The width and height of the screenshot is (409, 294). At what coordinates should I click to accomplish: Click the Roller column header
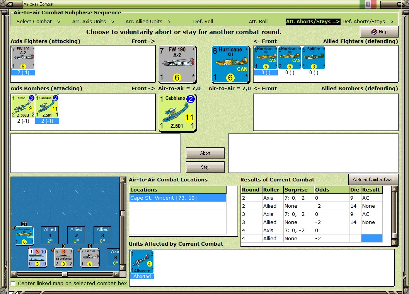[x=273, y=190]
